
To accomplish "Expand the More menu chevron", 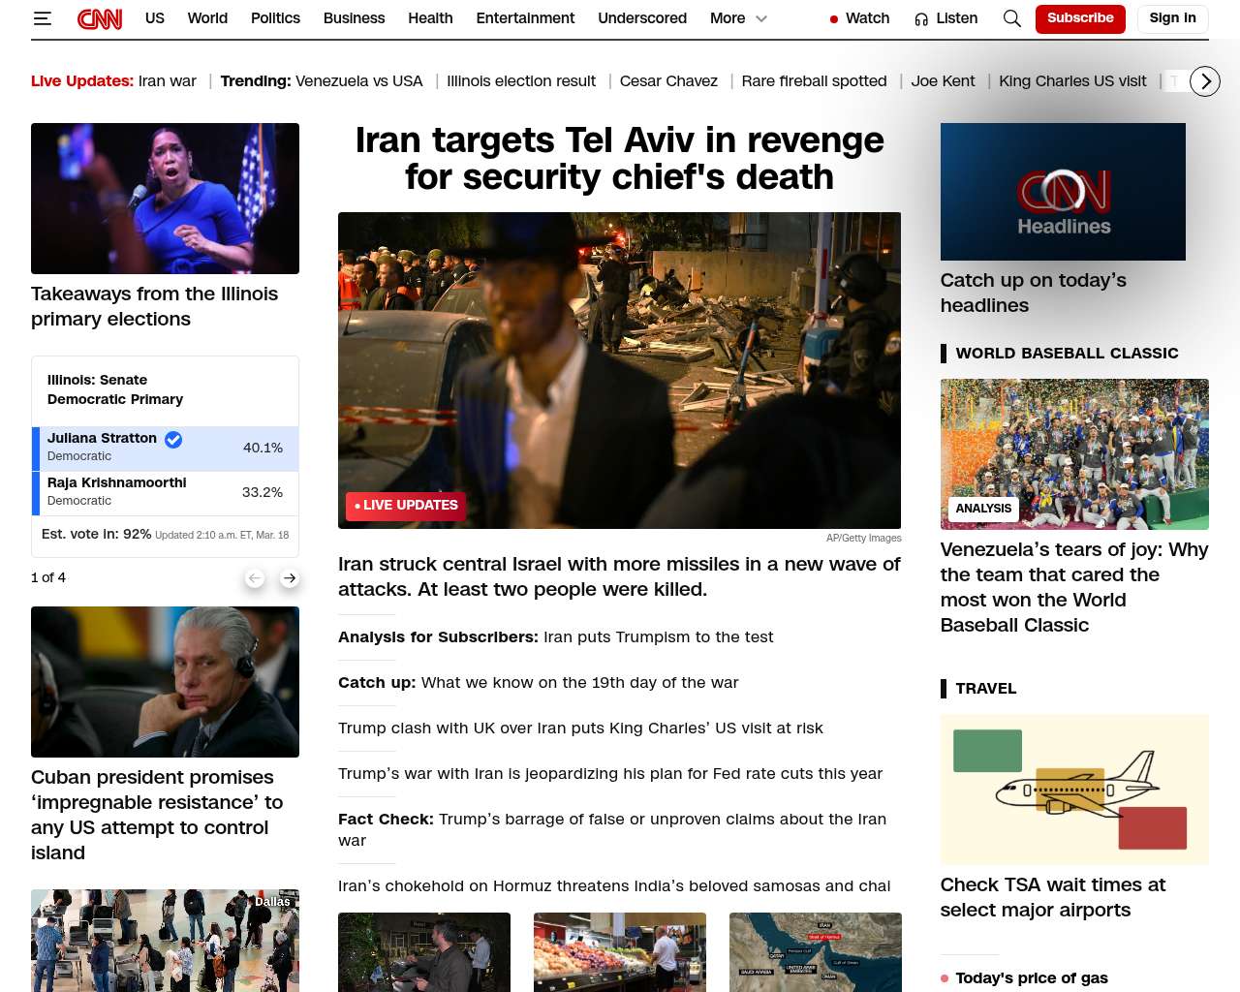I will (761, 18).
